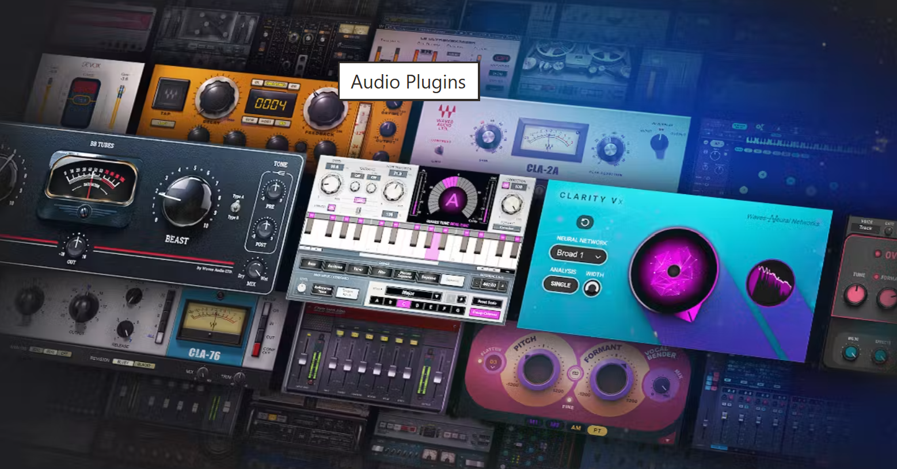Select the Tenor range button
The image size is (897, 469).
358,269
